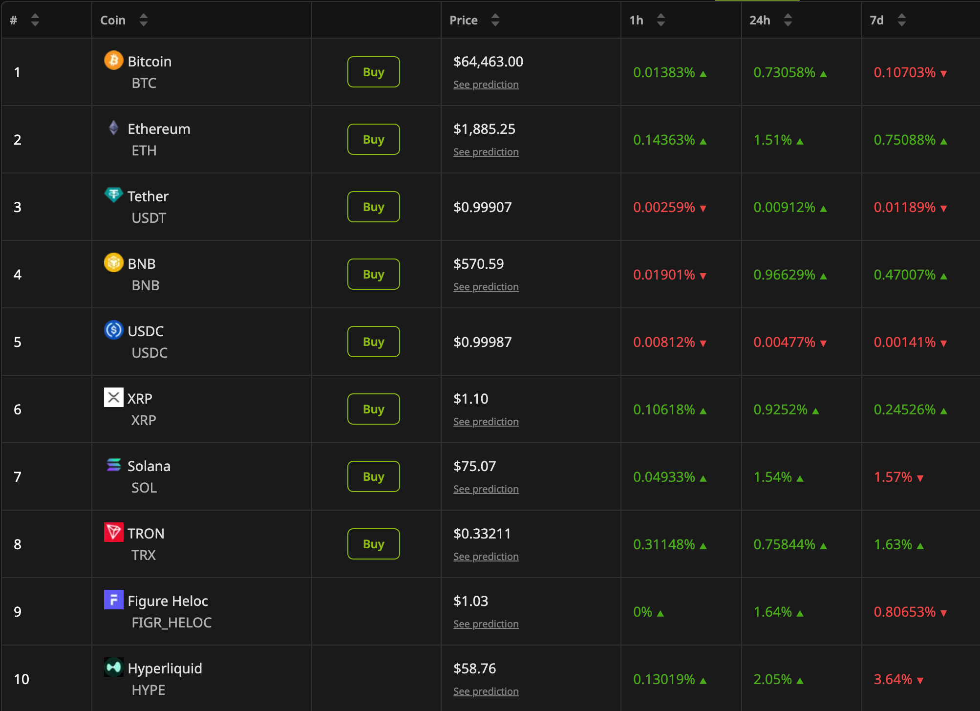Viewport: 980px width, 711px height.
Task: Click USDC price $0.99987
Action: tap(483, 342)
